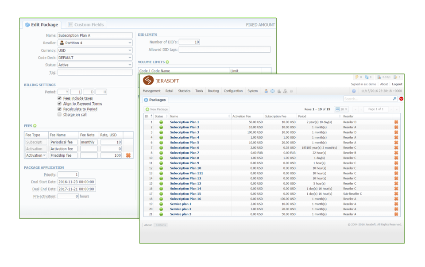The image size is (425, 267).
Task: Open the Status dropdown
Action: (95, 65)
